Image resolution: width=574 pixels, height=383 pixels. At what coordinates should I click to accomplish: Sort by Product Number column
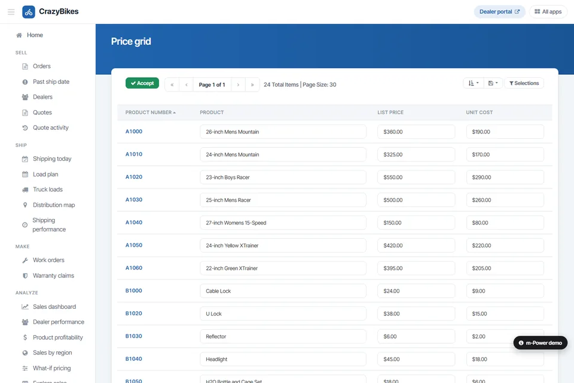(151, 113)
